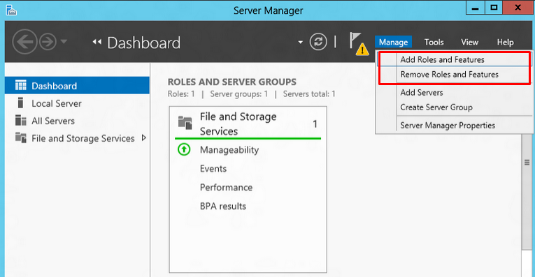
Task: Minimize the Server Manager window
Action: pos(476,8)
